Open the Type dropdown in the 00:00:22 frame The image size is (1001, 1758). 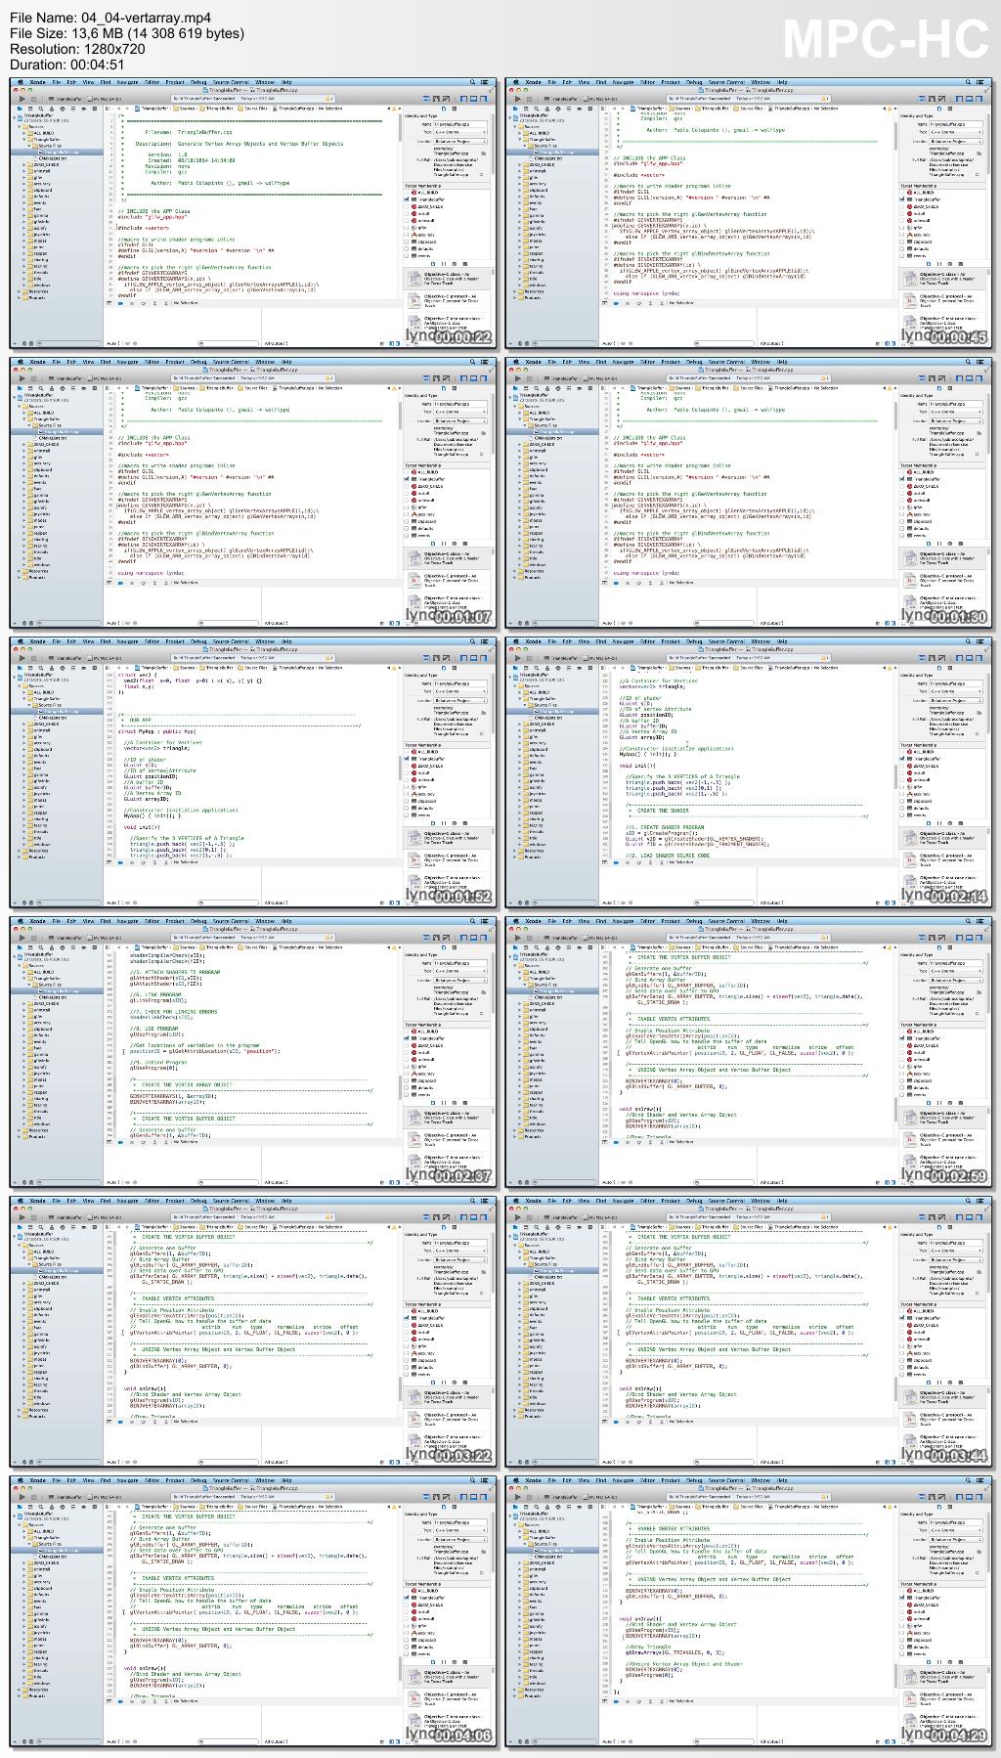click(x=461, y=132)
